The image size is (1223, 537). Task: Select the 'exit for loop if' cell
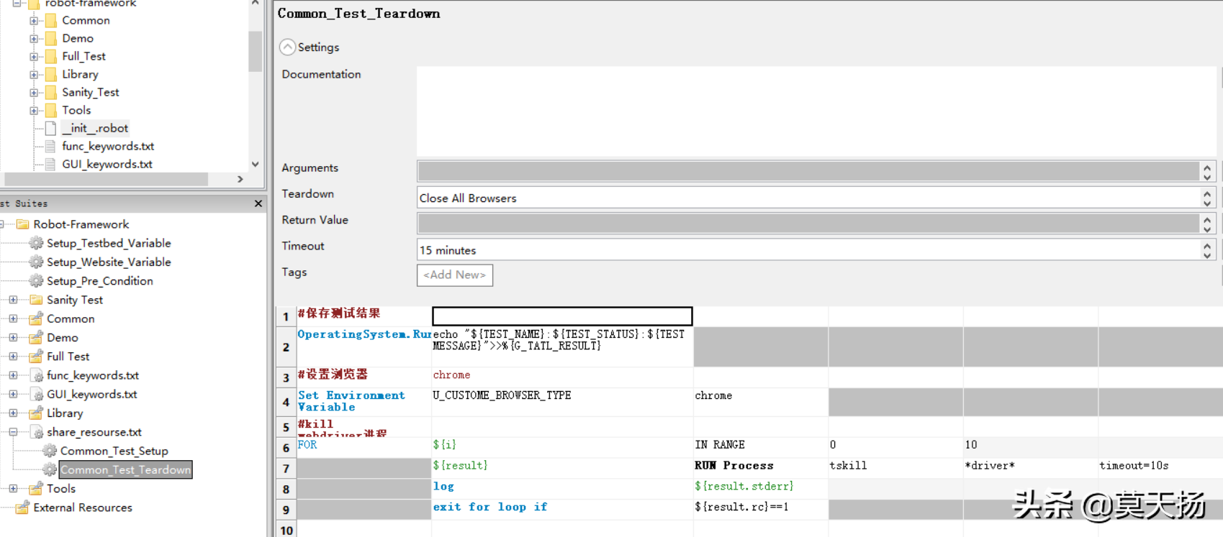[562, 509]
